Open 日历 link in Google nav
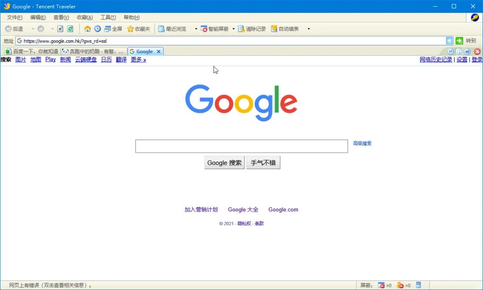The image size is (483, 290). pyautogui.click(x=106, y=60)
